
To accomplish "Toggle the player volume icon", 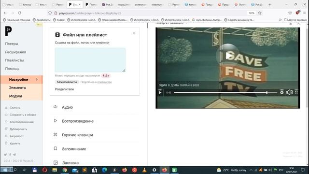I will pyautogui.click(x=289, y=92).
